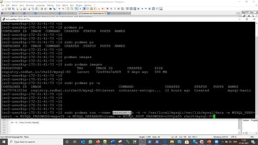Toggle indent guide toolbar icon

[x=84, y=9]
